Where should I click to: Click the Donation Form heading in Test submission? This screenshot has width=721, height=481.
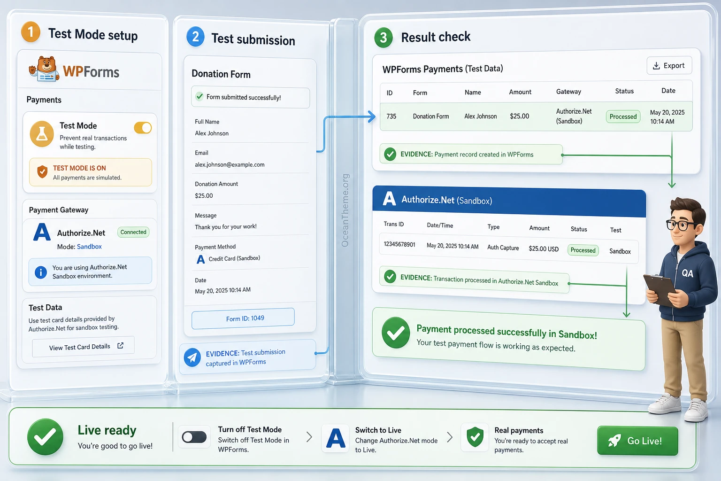click(x=221, y=74)
